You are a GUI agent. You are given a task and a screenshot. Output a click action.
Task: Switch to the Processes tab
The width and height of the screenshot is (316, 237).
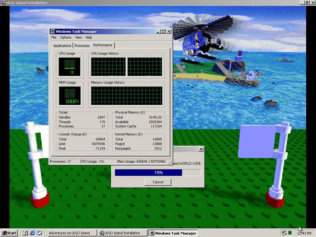(82, 46)
